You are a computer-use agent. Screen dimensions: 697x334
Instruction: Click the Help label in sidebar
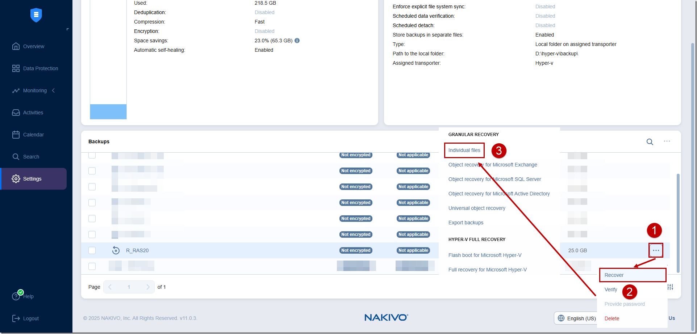[x=28, y=296]
